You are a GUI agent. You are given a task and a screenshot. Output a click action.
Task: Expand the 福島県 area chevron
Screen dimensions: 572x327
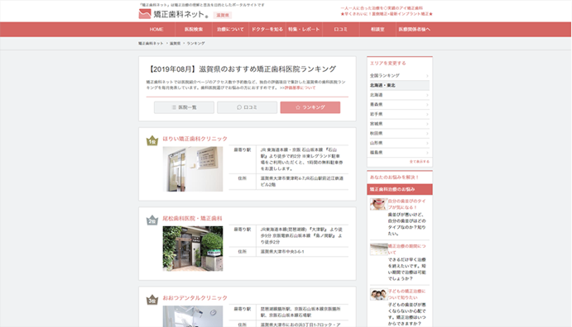point(427,153)
